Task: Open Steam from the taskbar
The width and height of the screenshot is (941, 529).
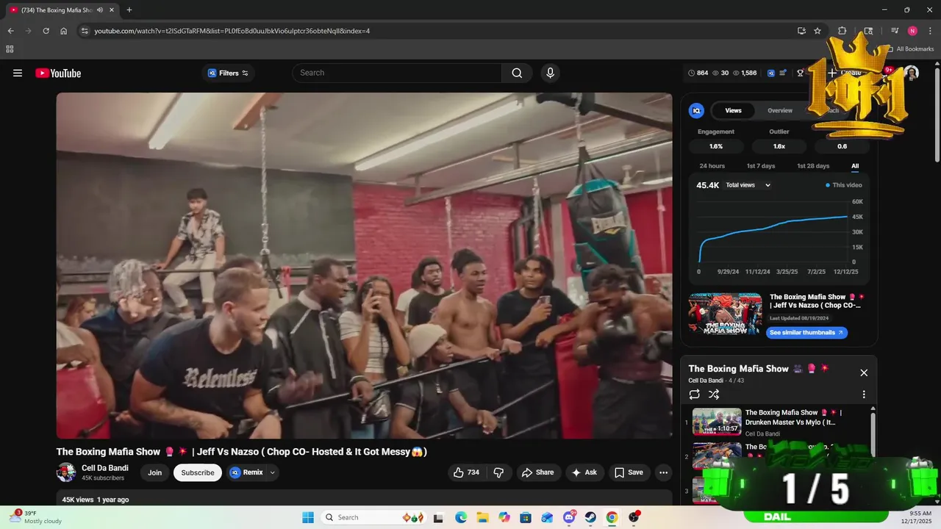Action: pos(590,517)
